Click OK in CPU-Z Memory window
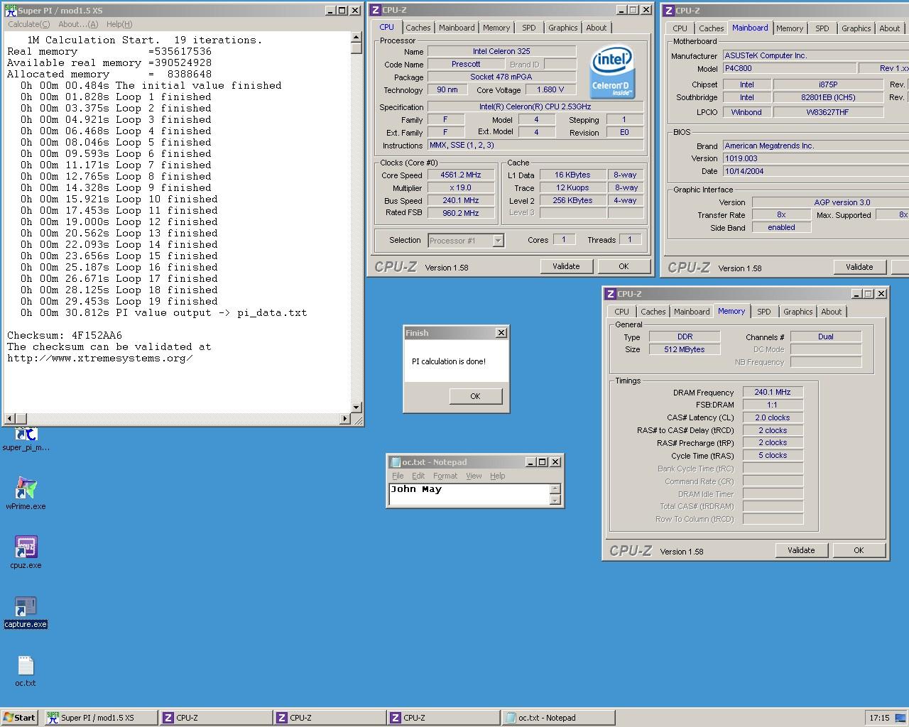The width and height of the screenshot is (909, 727). 859,550
